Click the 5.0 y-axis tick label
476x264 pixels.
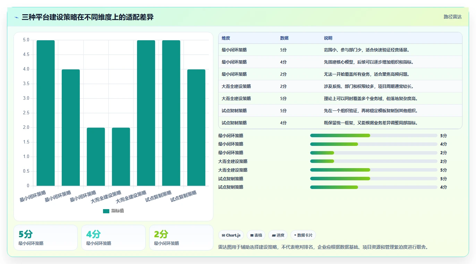coord(26,40)
